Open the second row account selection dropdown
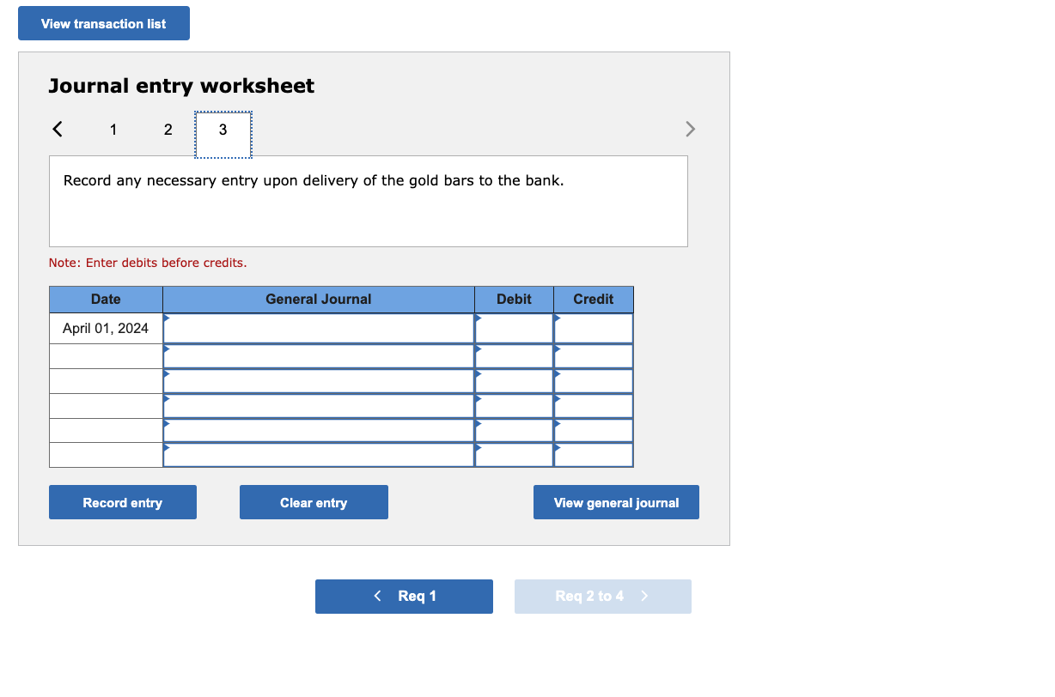1055x697 pixels. (x=318, y=355)
